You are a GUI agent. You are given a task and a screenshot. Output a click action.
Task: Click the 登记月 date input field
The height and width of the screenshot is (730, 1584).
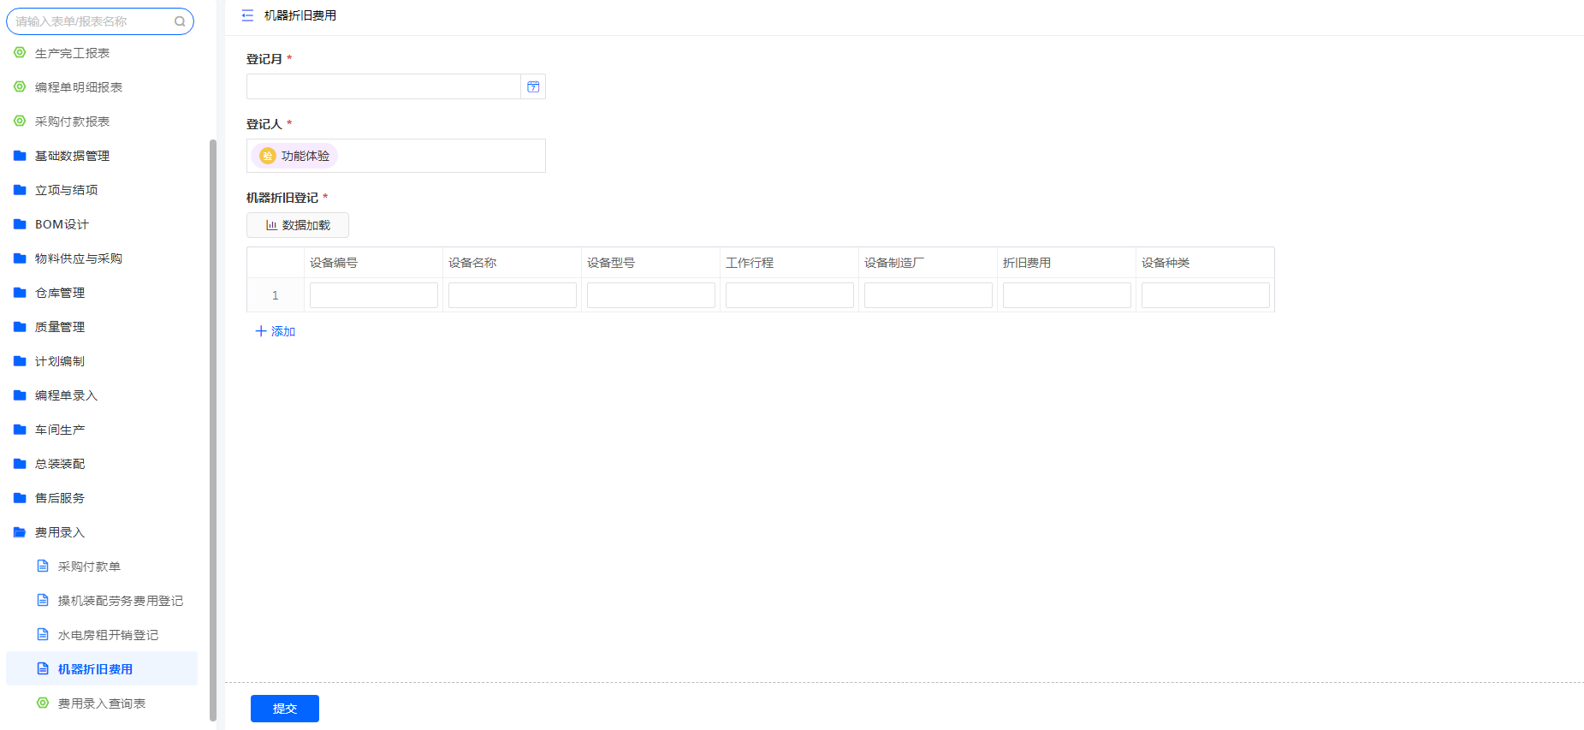383,86
